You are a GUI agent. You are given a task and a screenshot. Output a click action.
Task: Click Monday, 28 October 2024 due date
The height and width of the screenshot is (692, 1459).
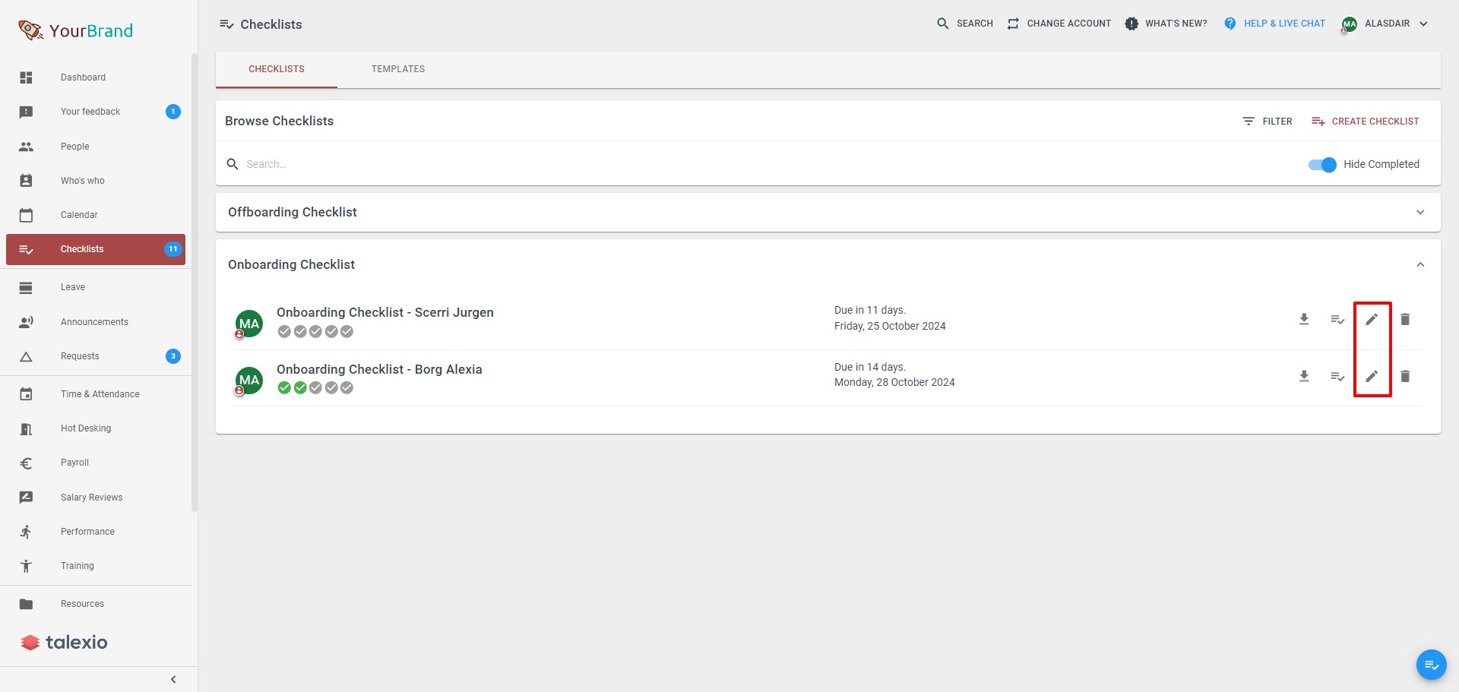[x=894, y=382]
